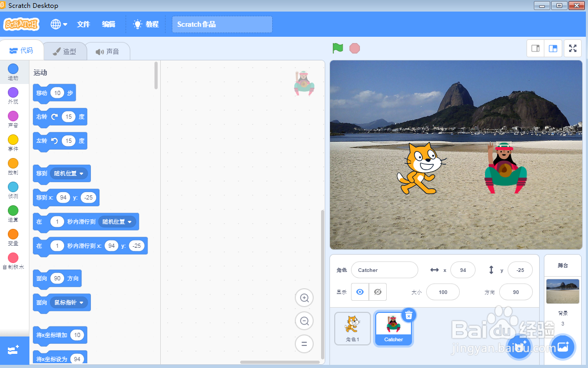The width and height of the screenshot is (588, 368).
Task: Click the Scratch logo
Action: pos(22,24)
